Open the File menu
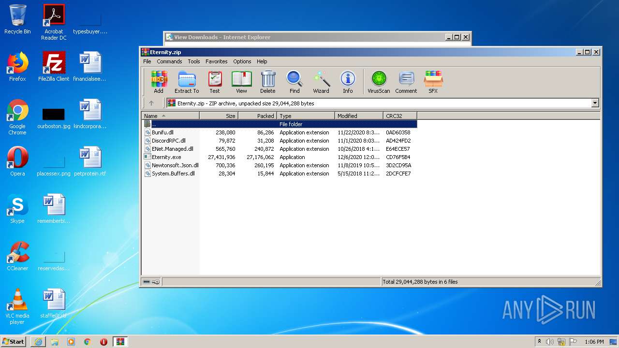This screenshot has width=619, height=348. point(147,61)
